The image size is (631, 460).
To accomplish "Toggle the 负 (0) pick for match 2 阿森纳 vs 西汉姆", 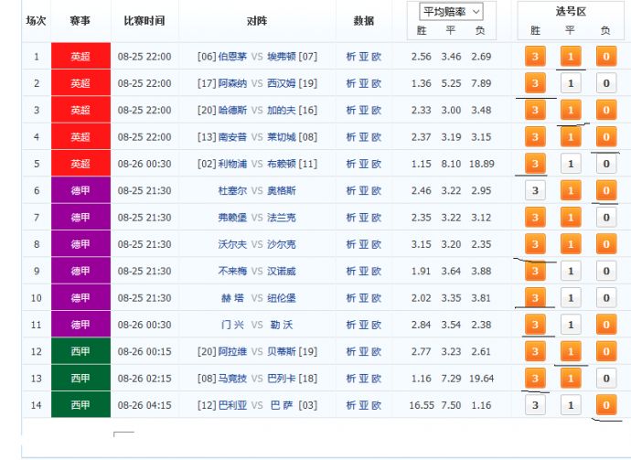I will pos(605,84).
